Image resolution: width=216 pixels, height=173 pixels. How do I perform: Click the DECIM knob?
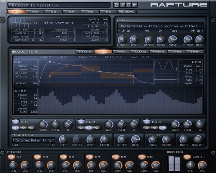pyautogui.click(x=161, y=40)
